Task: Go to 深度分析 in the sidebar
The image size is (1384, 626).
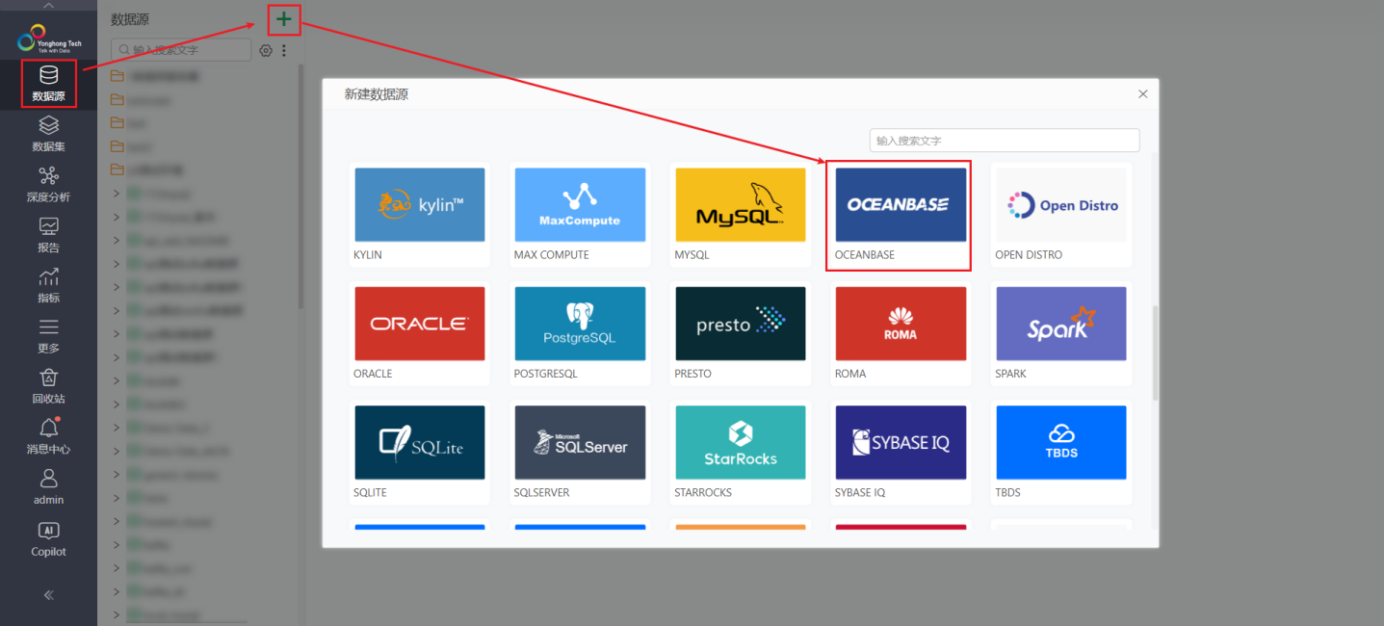Action: (x=48, y=185)
